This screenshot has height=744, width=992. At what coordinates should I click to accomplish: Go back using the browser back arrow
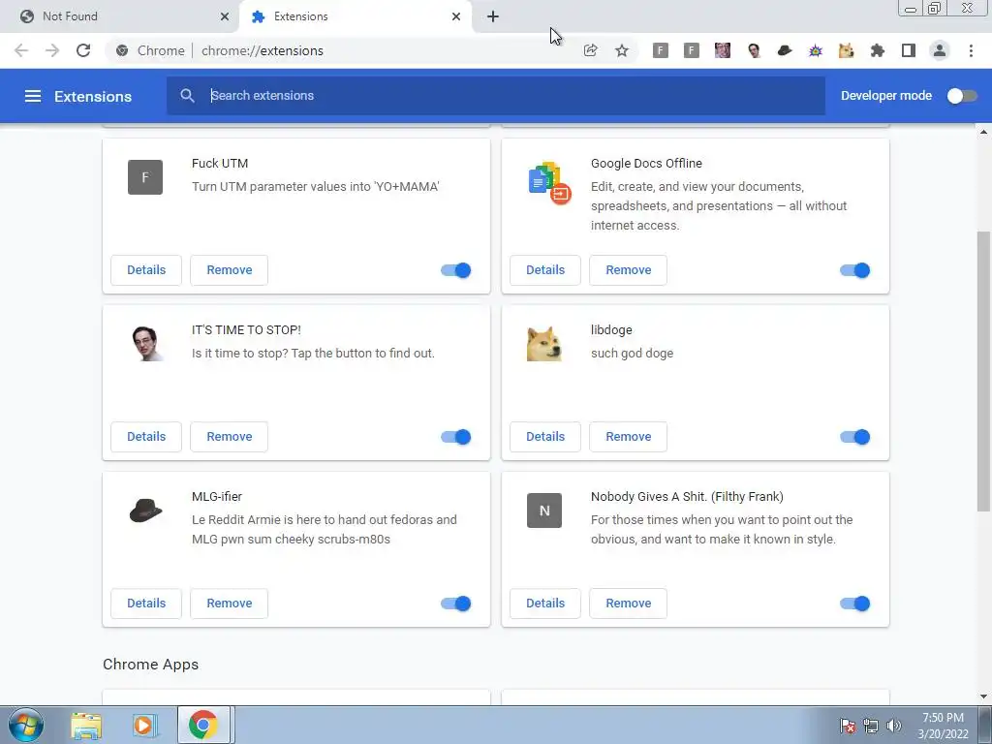click(x=21, y=50)
